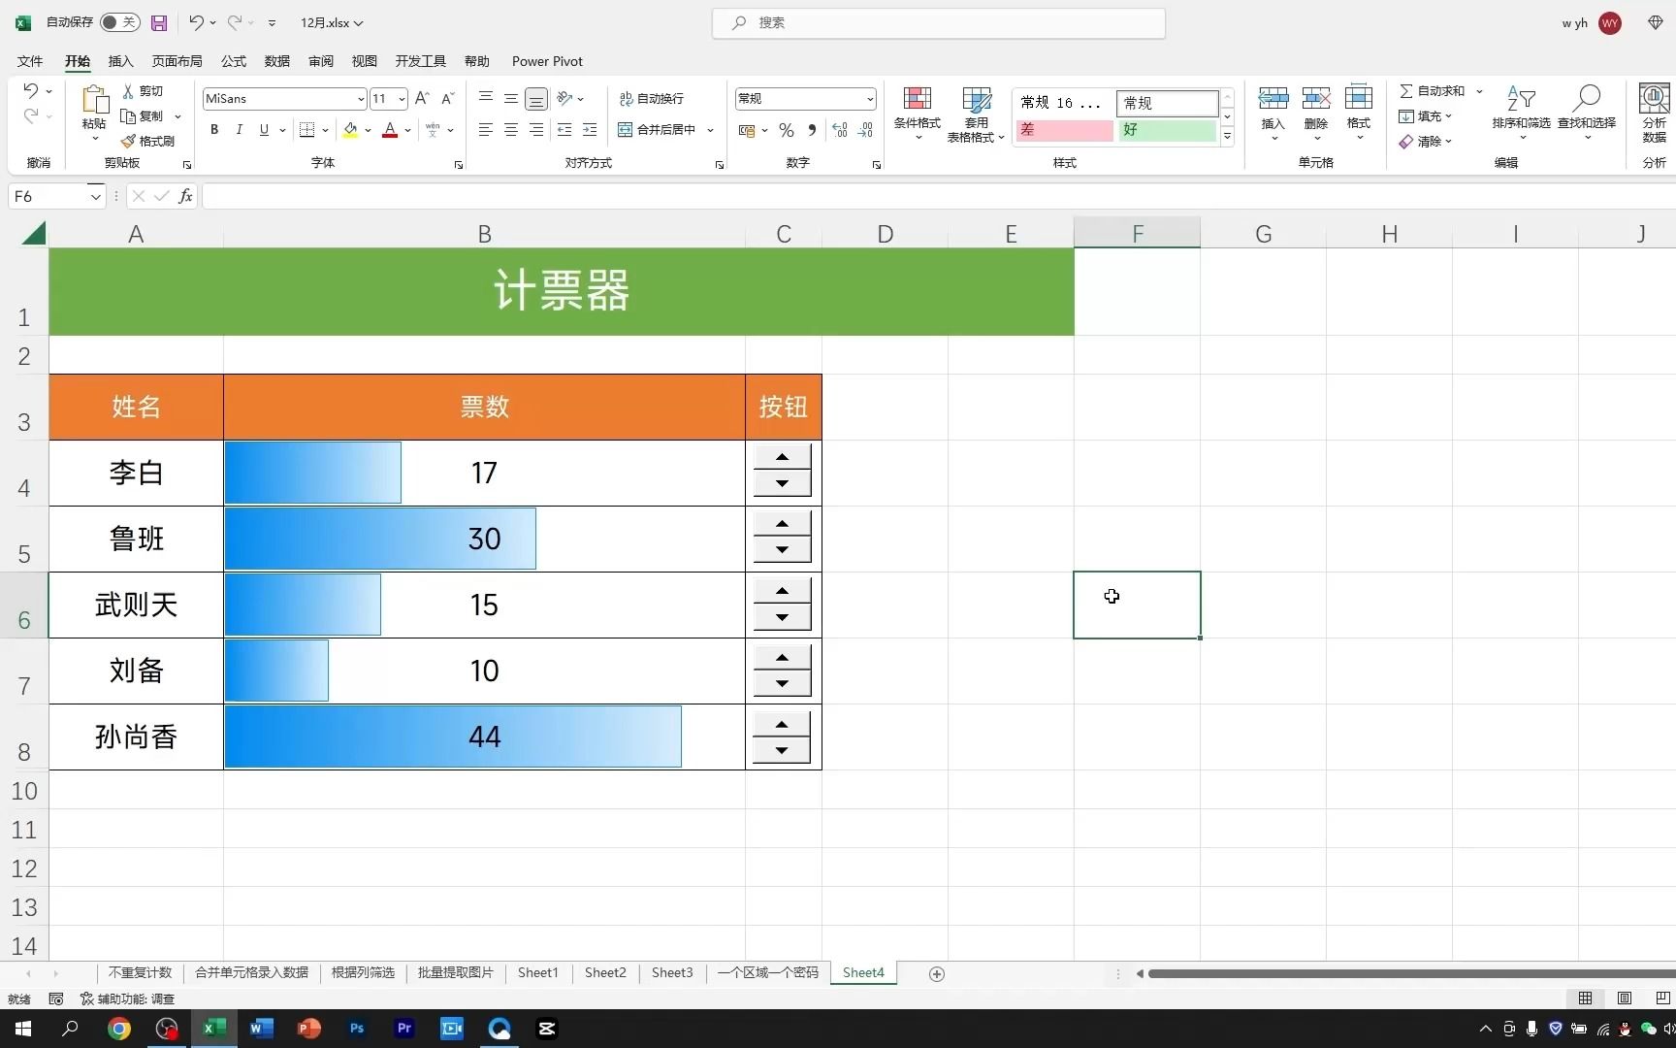This screenshot has height=1048, width=1676.
Task: Increase 鲁班's votes with the up spinner
Action: pos(782,525)
